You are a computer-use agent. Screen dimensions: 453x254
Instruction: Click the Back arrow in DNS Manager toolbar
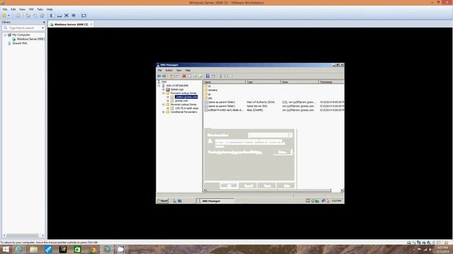(x=159, y=76)
